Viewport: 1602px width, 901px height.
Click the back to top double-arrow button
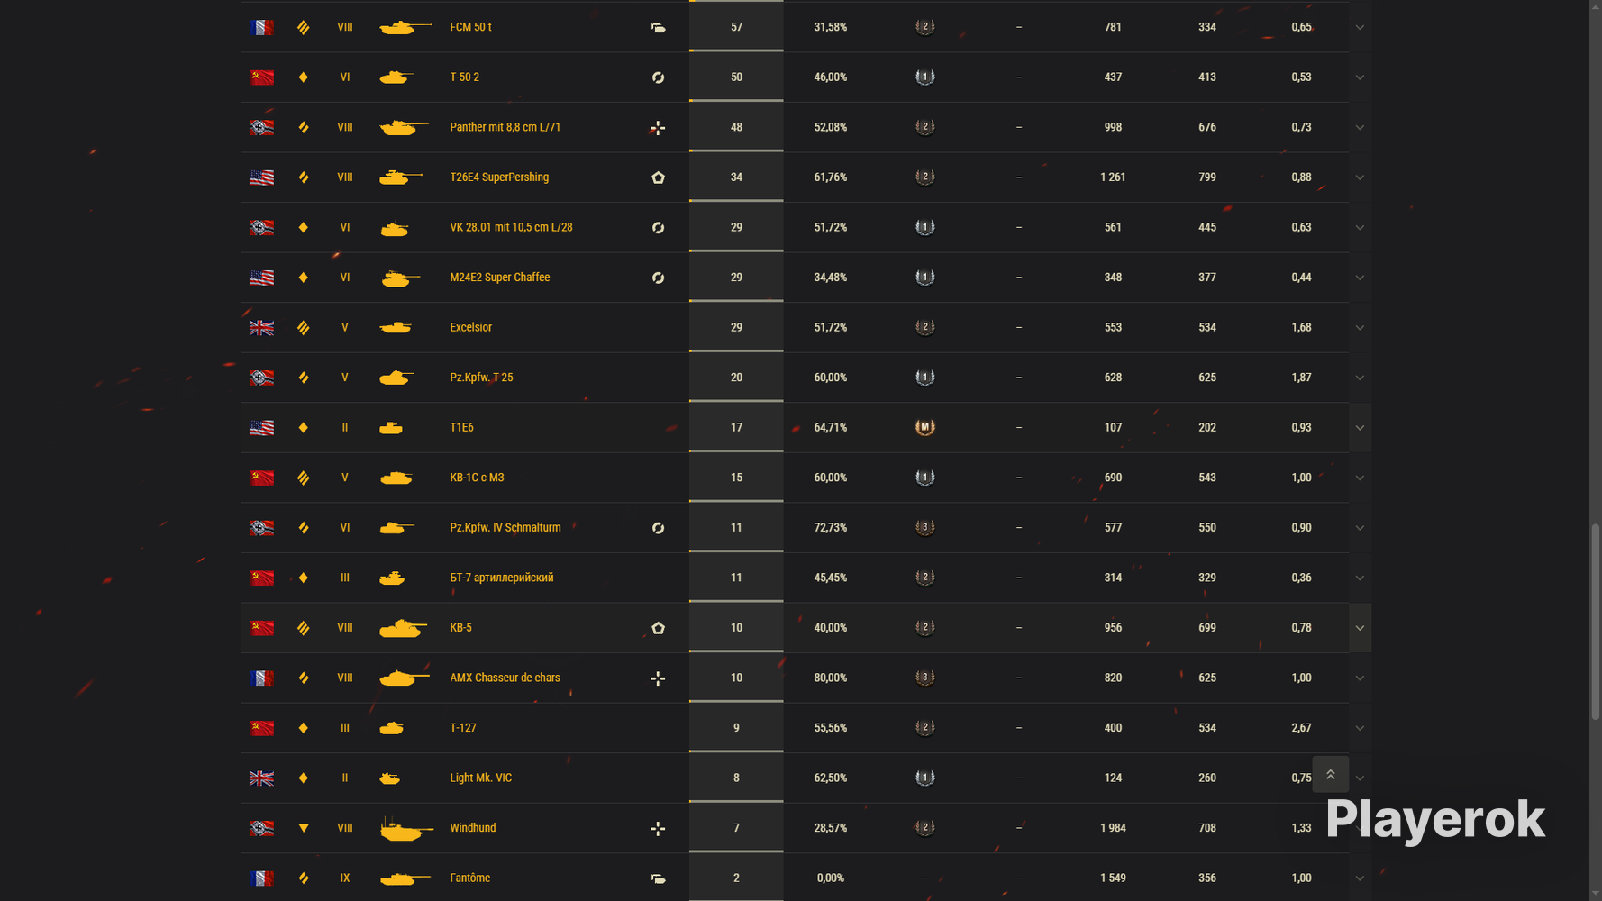[1330, 774]
